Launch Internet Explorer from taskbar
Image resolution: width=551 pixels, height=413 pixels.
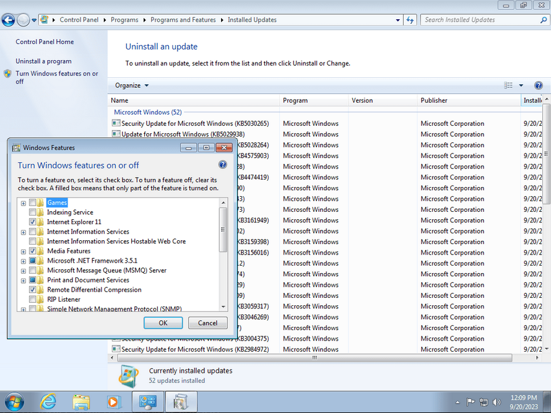[x=48, y=402]
